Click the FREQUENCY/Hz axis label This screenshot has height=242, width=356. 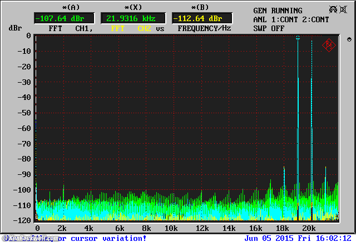pos(204,28)
